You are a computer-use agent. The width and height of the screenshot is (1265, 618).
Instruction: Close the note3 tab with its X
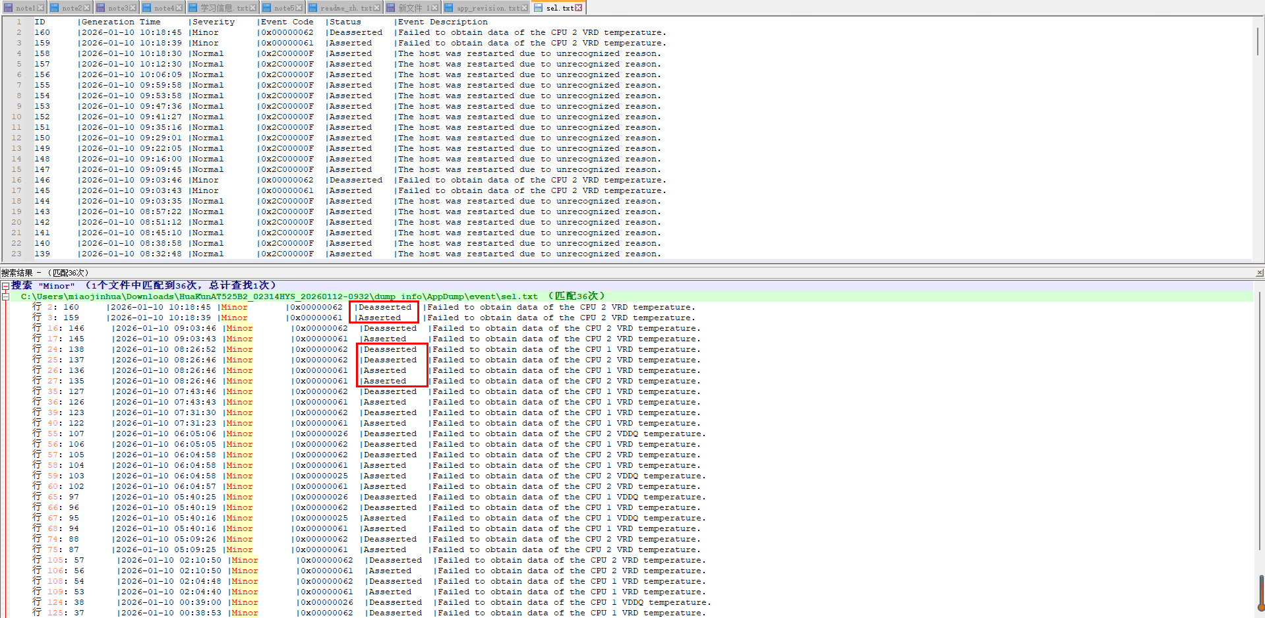133,8
